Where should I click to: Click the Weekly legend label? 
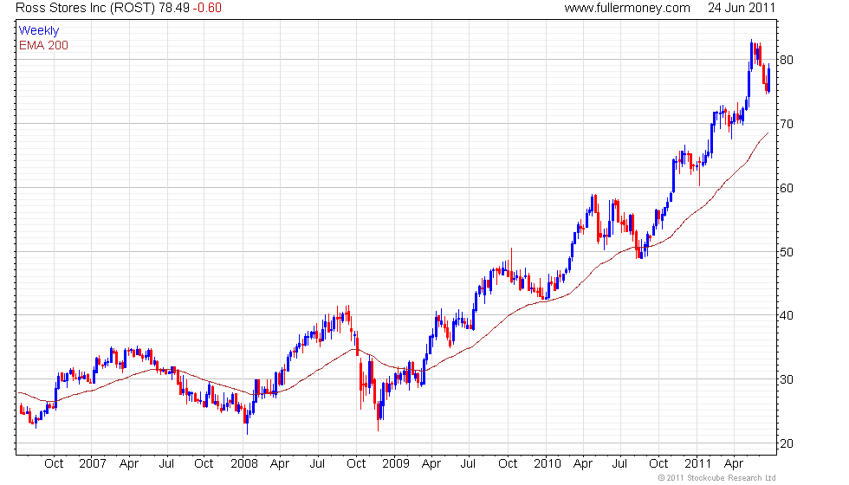pyautogui.click(x=38, y=30)
